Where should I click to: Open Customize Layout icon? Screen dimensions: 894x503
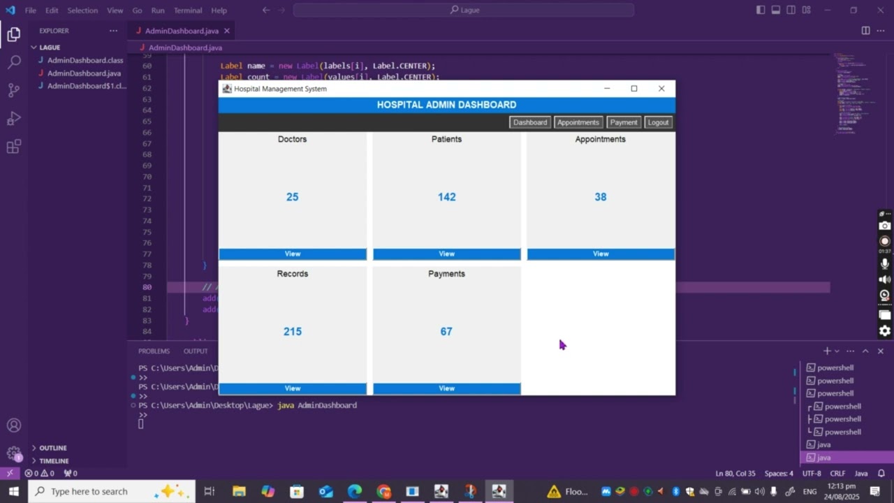pos(807,10)
